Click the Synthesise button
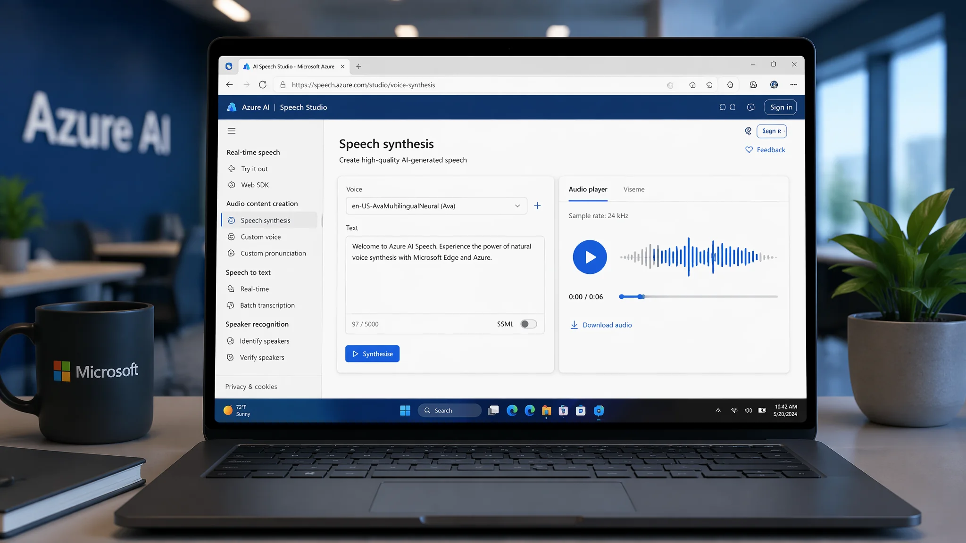This screenshot has height=543, width=966. point(372,354)
